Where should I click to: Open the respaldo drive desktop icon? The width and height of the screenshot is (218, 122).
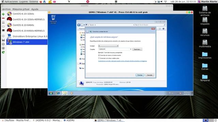(x=205, y=21)
